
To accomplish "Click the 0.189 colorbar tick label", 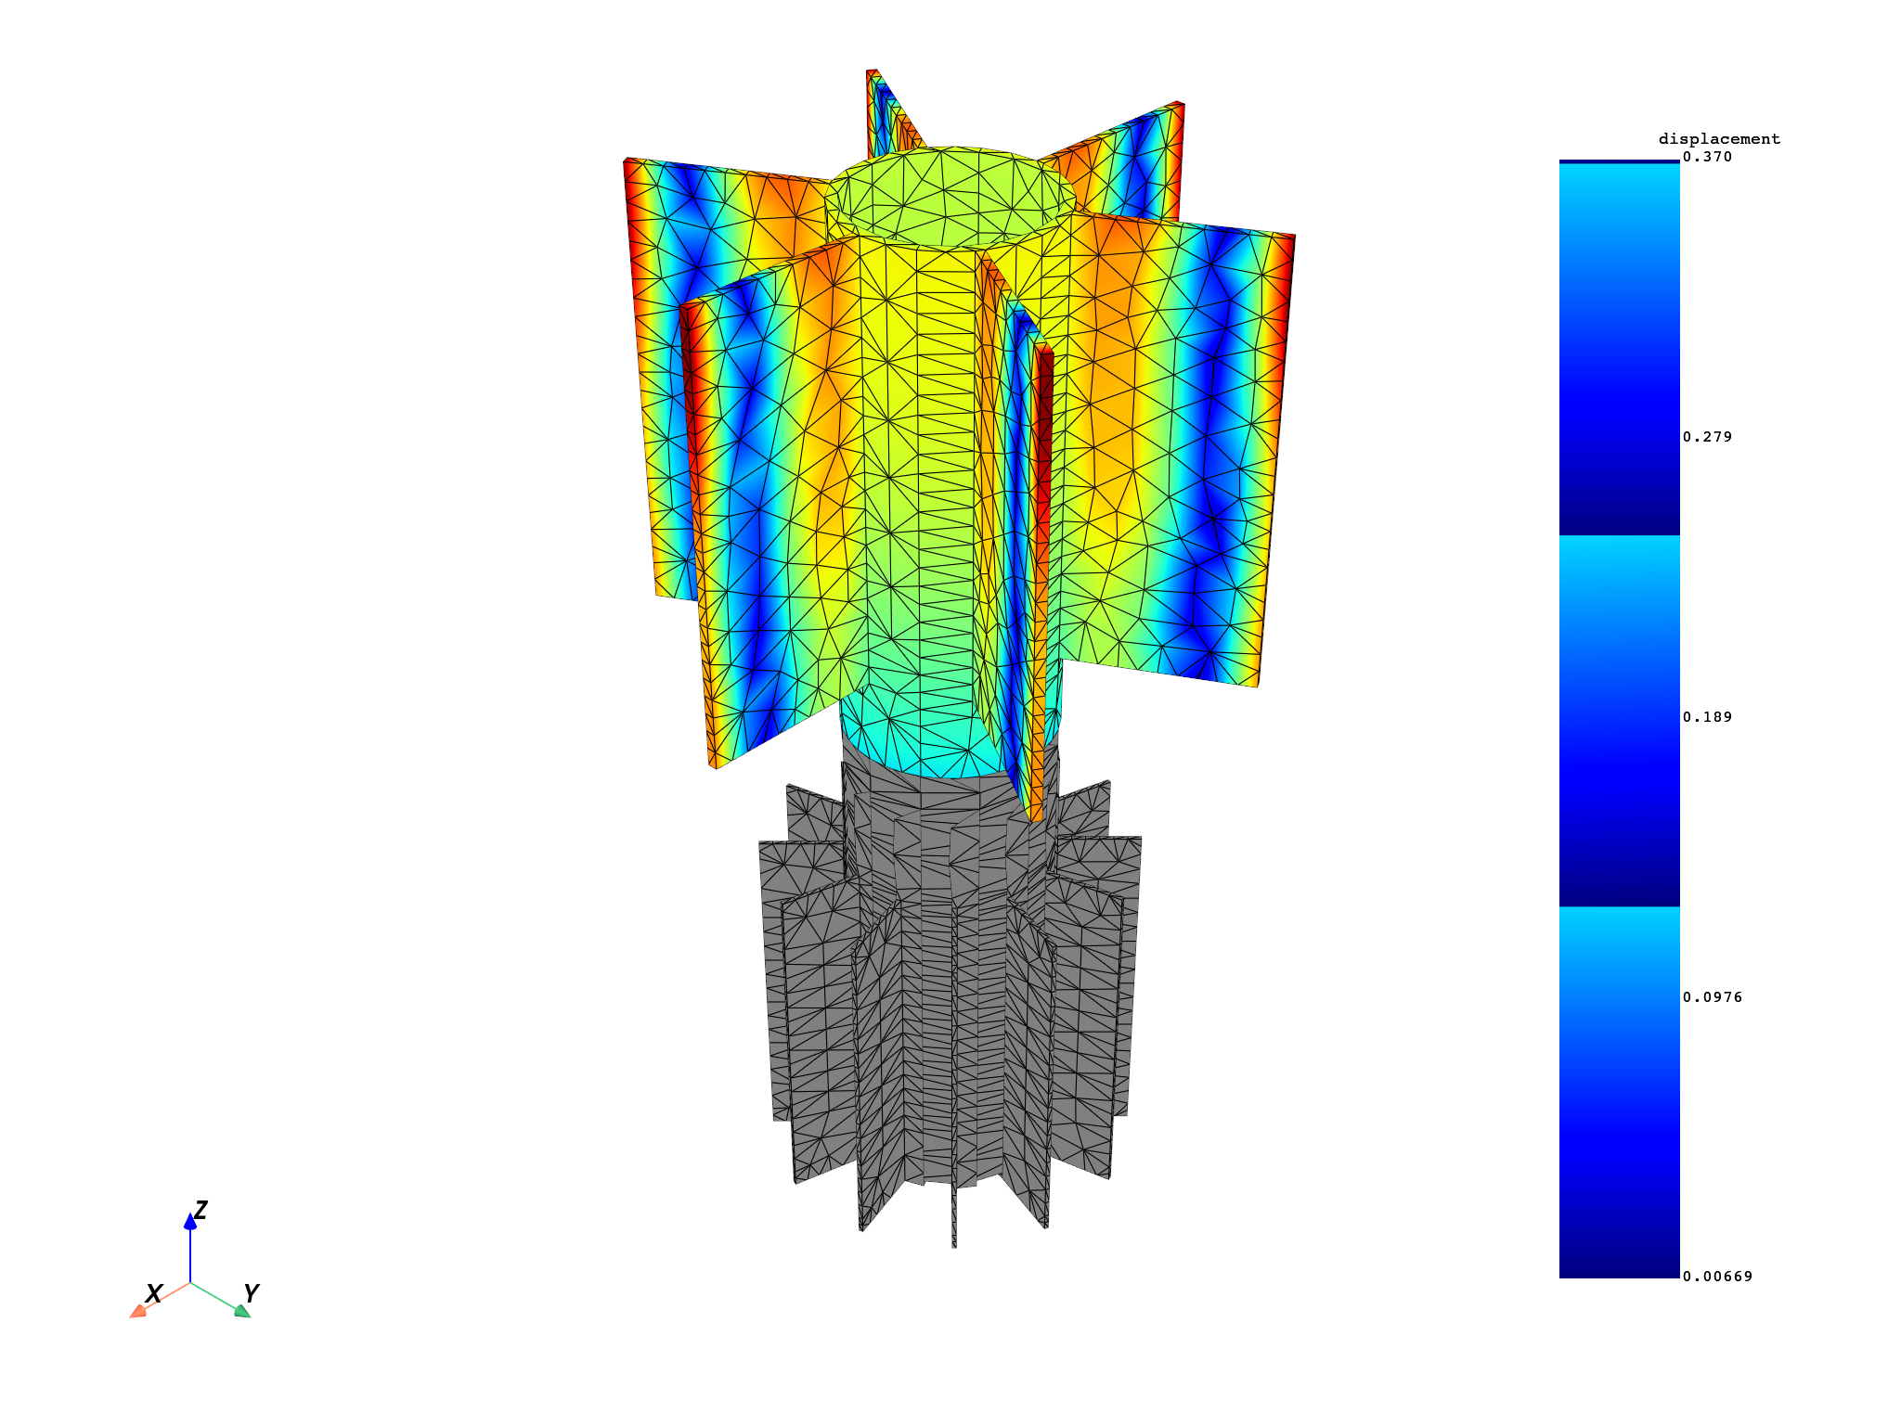I will coord(1707,717).
